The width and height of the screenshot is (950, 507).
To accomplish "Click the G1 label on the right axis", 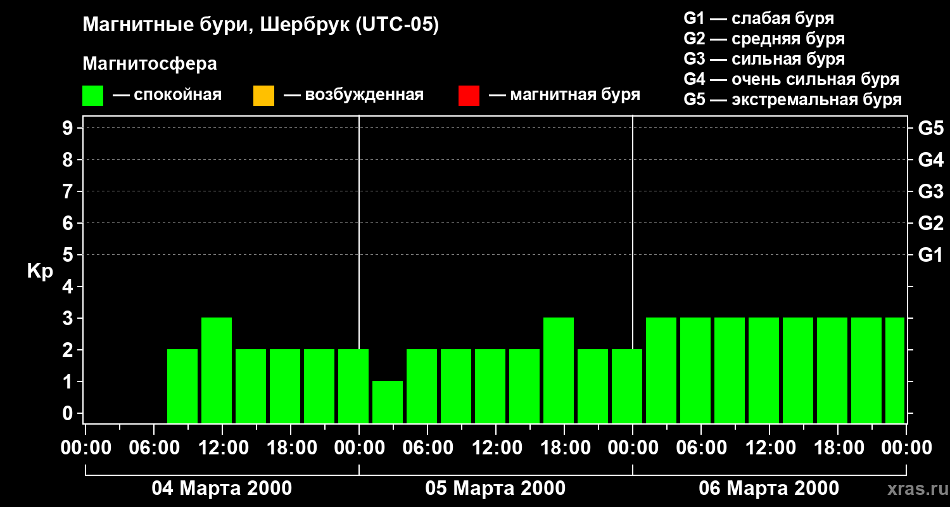I will click(931, 255).
